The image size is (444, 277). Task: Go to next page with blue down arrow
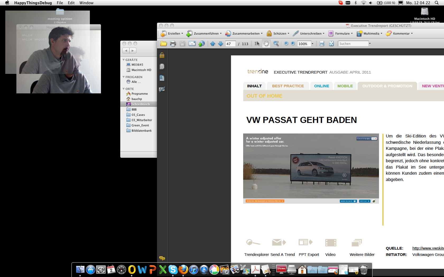221,44
